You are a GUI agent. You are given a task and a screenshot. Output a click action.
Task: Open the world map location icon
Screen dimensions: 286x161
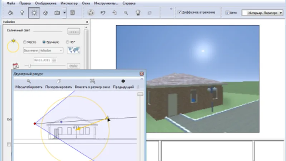point(74,50)
